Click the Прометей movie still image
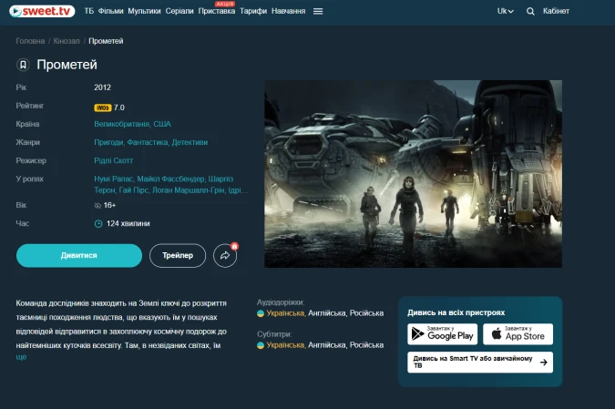615x409 pixels. coord(413,174)
